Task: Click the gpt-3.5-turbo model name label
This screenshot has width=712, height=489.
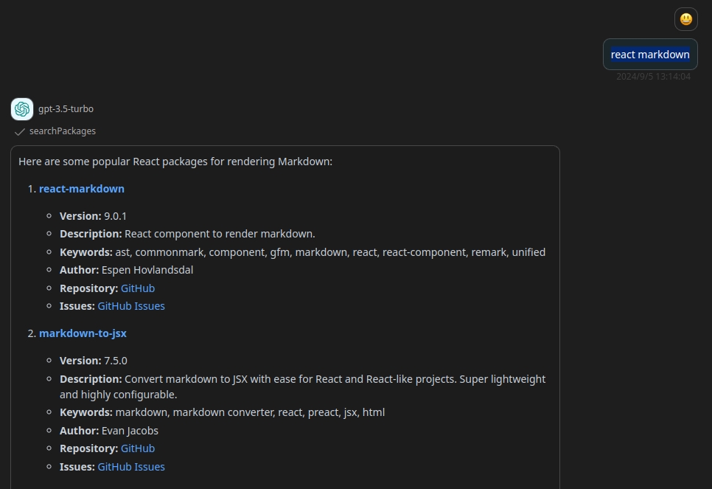Action: pos(66,109)
